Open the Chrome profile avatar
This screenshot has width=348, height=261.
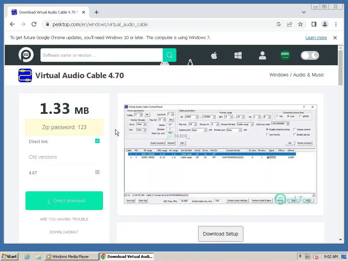[x=325, y=24]
